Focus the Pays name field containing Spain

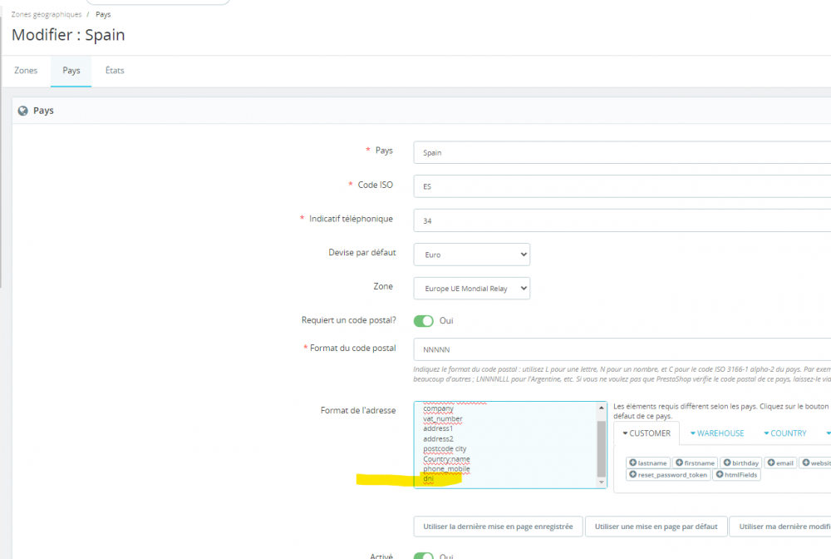coord(622,153)
